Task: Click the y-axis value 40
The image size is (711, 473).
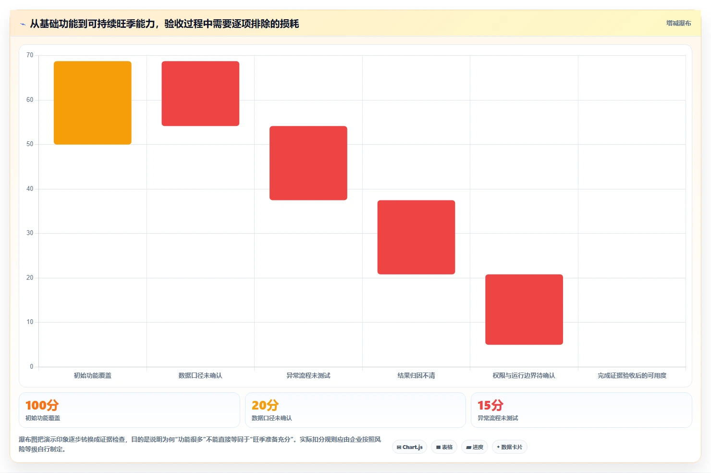Action: pos(30,189)
